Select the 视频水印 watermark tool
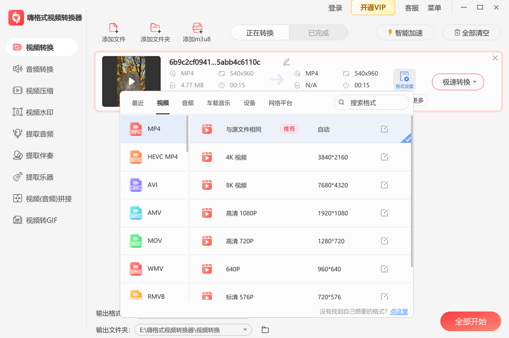 [42, 112]
